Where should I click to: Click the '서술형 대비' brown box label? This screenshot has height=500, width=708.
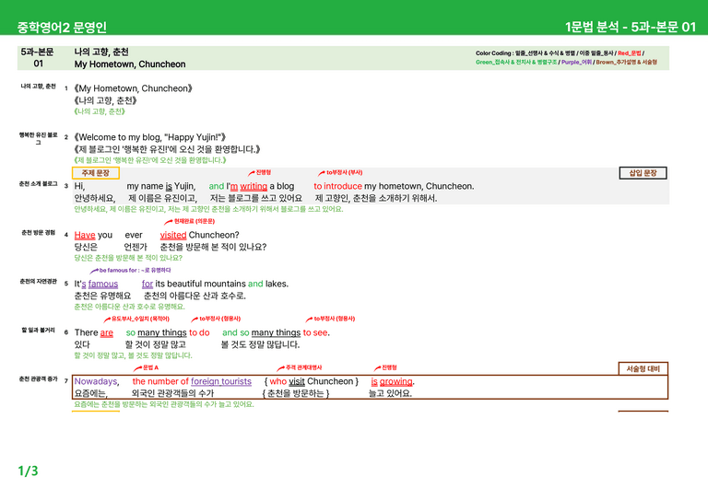click(x=643, y=368)
